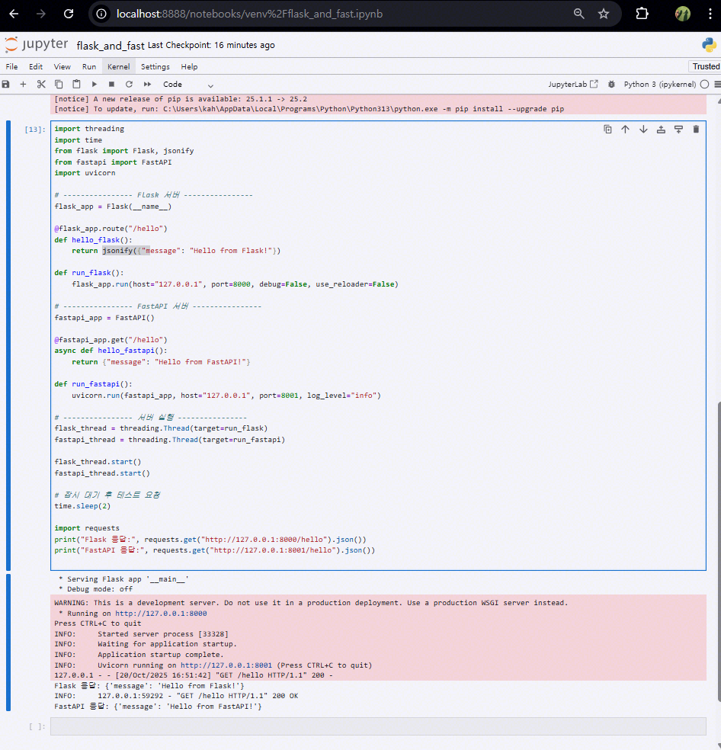The height and width of the screenshot is (750, 721).
Task: Click the Last Checkpoint: 16 minutes ago text
Action: click(211, 45)
